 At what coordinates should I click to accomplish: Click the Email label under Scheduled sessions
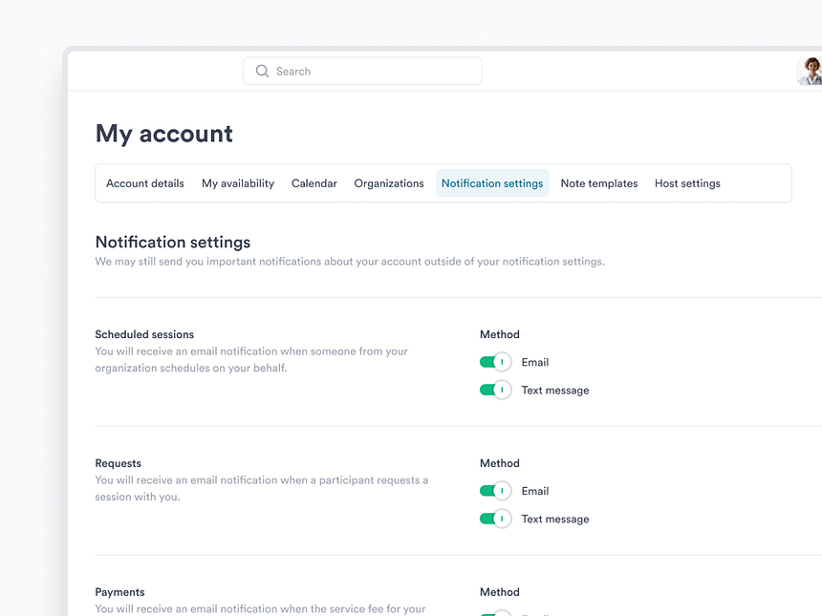click(535, 362)
